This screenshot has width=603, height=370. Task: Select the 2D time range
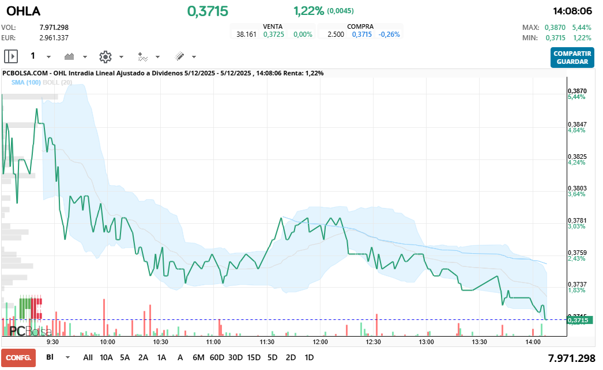click(x=291, y=357)
